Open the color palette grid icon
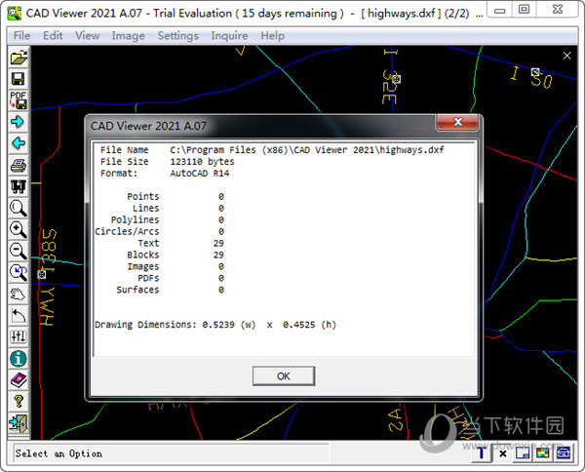The width and height of the screenshot is (585, 472). [543, 453]
